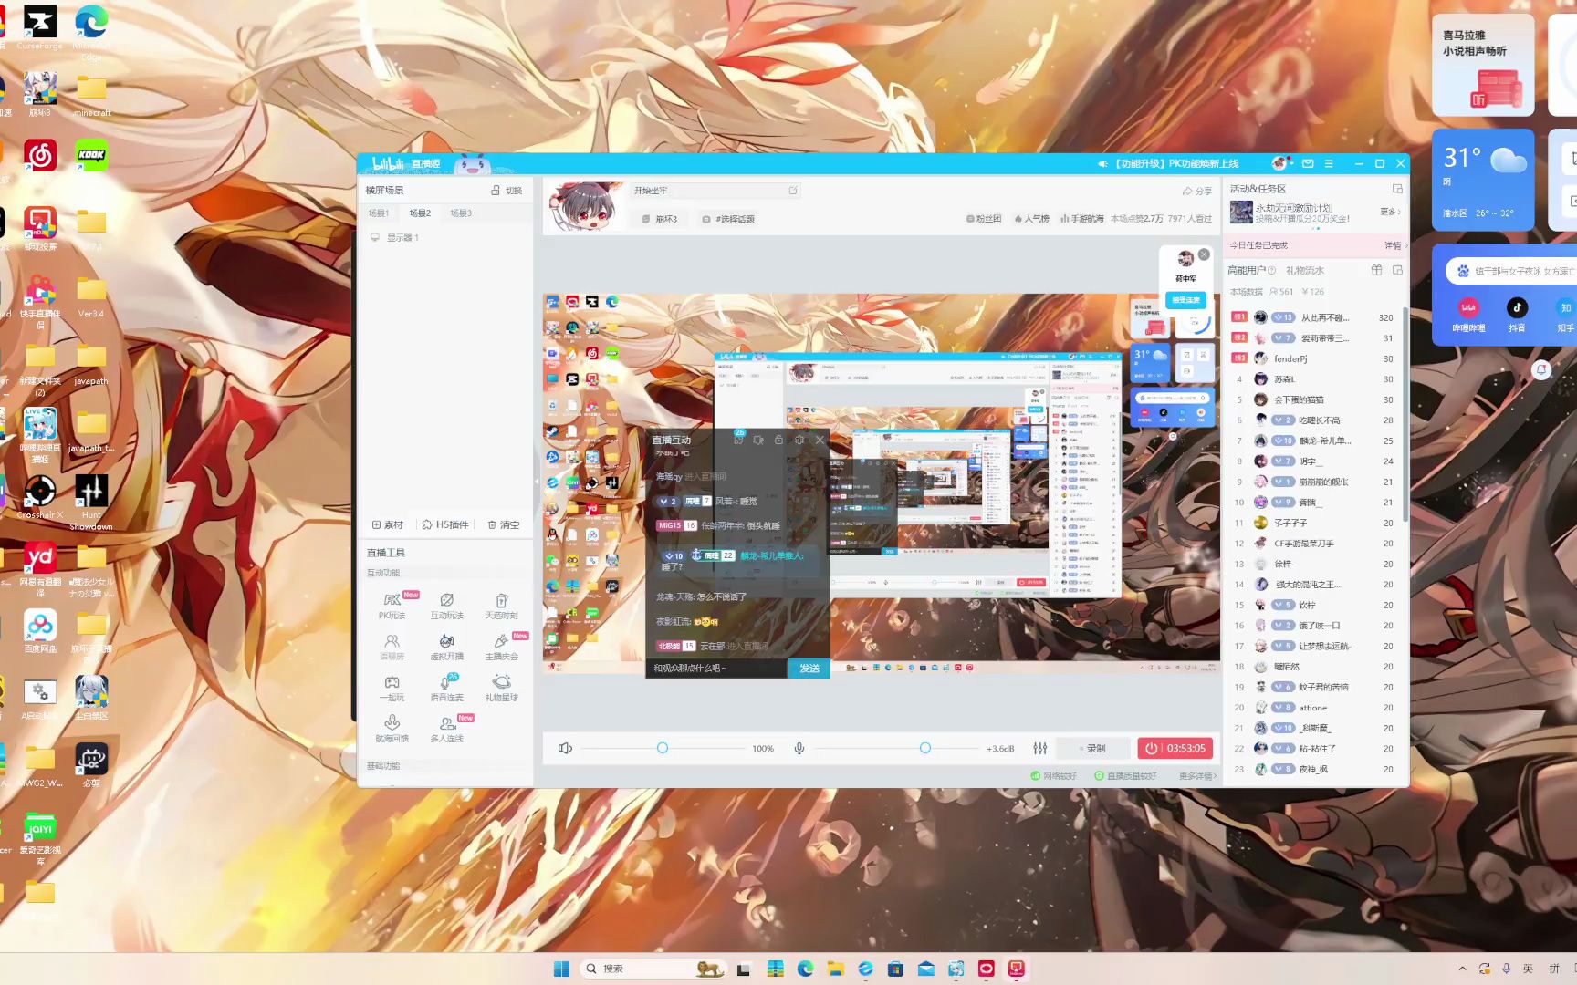The width and height of the screenshot is (1577, 985).
Task: Adjust the speaker volume slider handle
Action: click(663, 748)
